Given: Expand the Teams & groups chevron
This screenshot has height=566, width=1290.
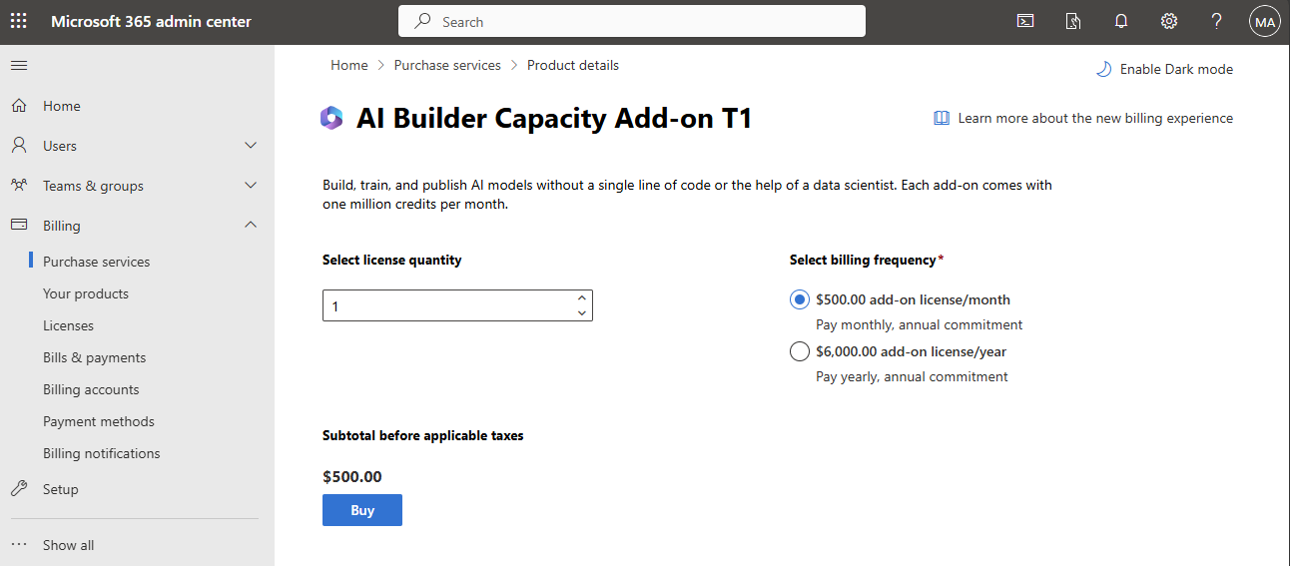Looking at the screenshot, I should point(251,186).
